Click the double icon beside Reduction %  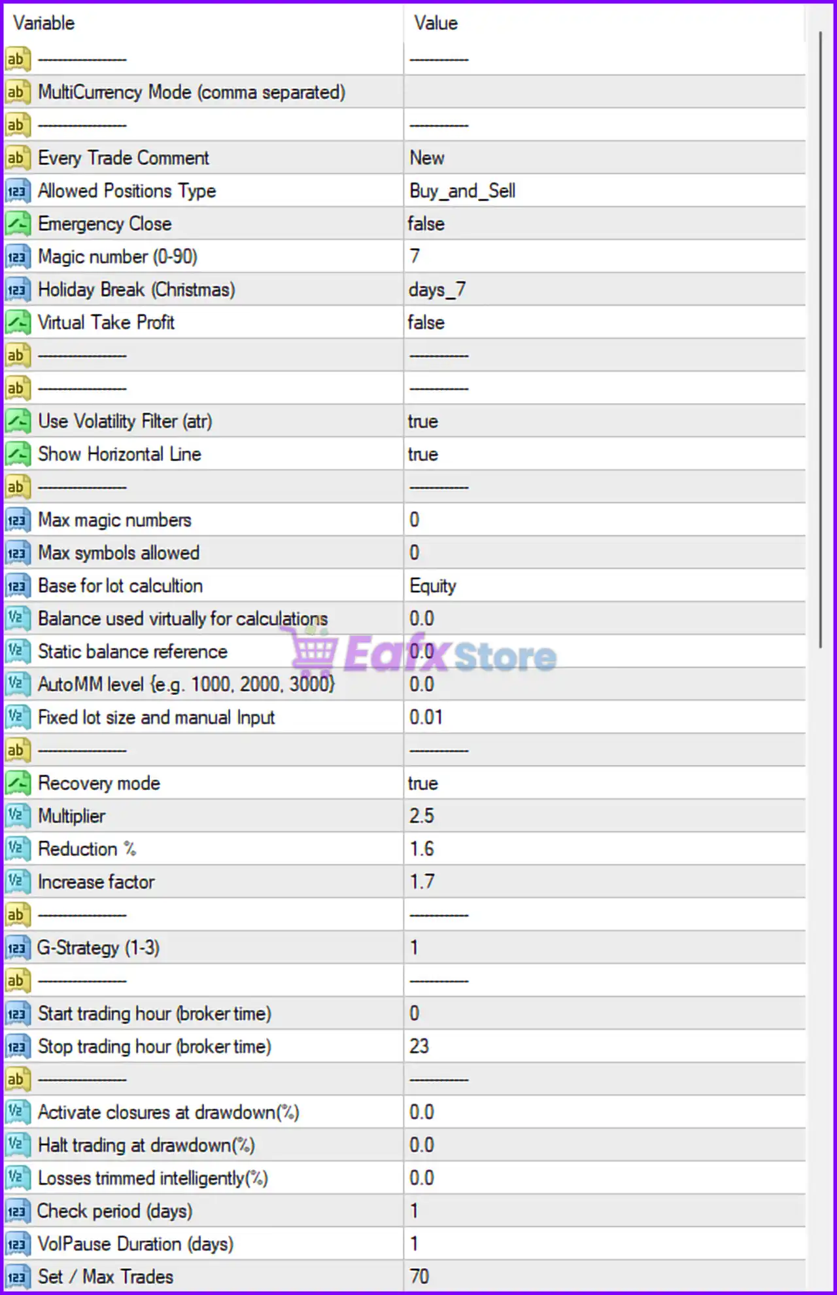[x=18, y=849]
